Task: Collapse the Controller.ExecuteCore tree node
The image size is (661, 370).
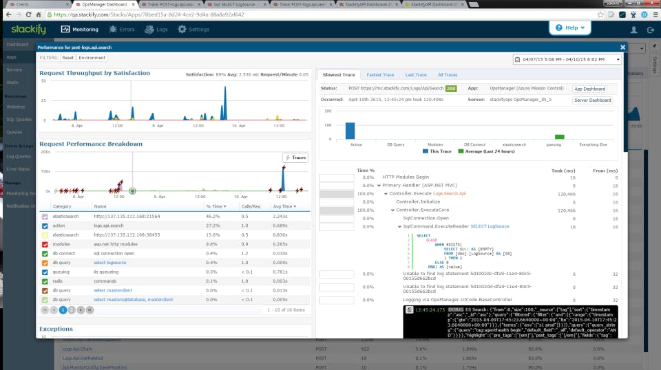Action: [392, 210]
